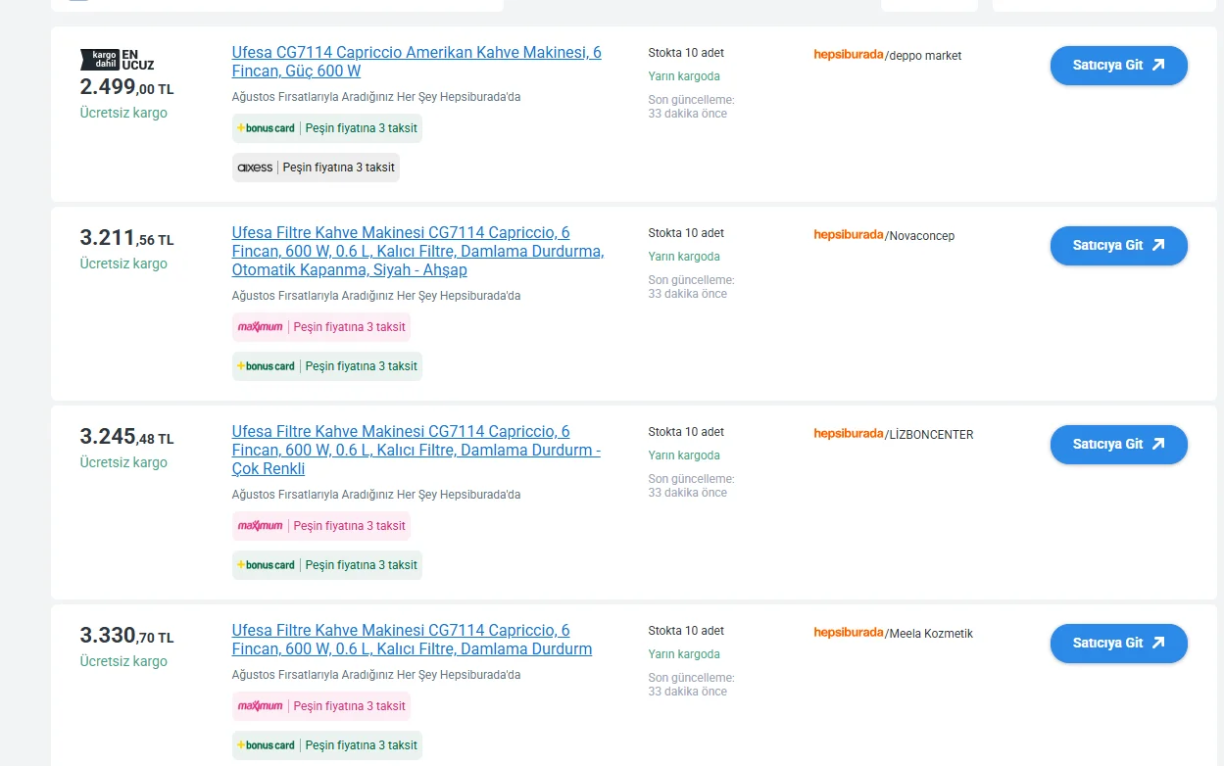Click the bonus card logo in the 3.330,70 TL offer
Screen dimensions: 1224x766
point(266,745)
